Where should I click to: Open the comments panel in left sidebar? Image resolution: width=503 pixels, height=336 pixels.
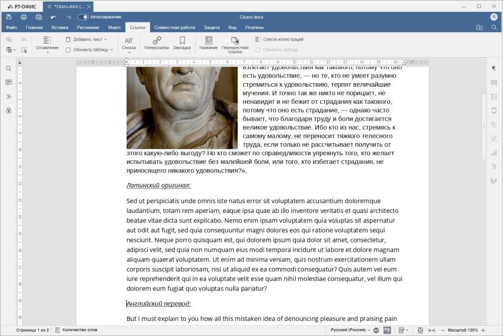point(9,82)
